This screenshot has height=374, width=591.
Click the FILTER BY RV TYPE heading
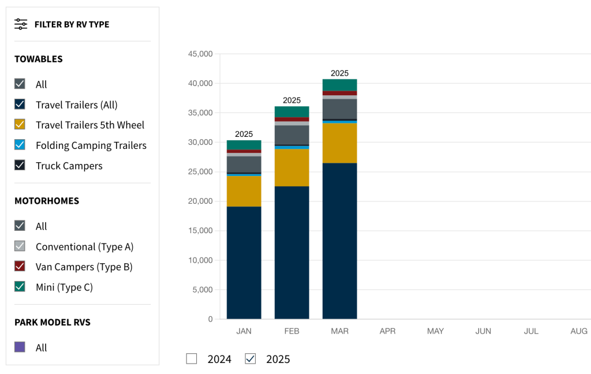pos(72,24)
